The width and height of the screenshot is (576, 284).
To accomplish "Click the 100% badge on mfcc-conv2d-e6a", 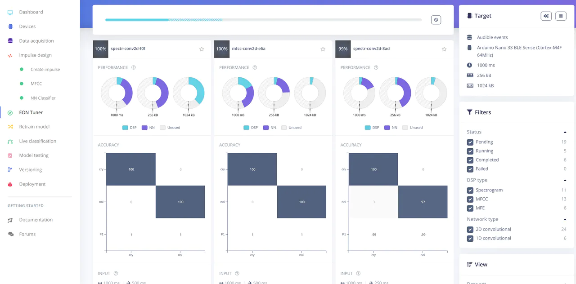I will pyautogui.click(x=222, y=49).
